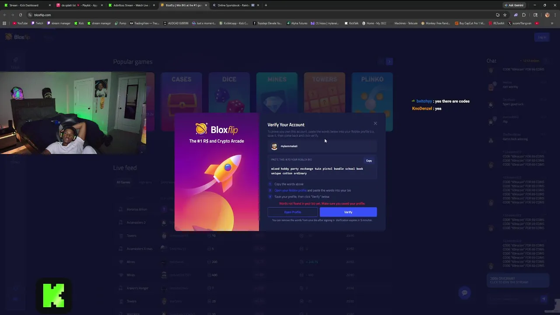Click the Open Profile button
Screen dimensions: 560x315
point(292,212)
